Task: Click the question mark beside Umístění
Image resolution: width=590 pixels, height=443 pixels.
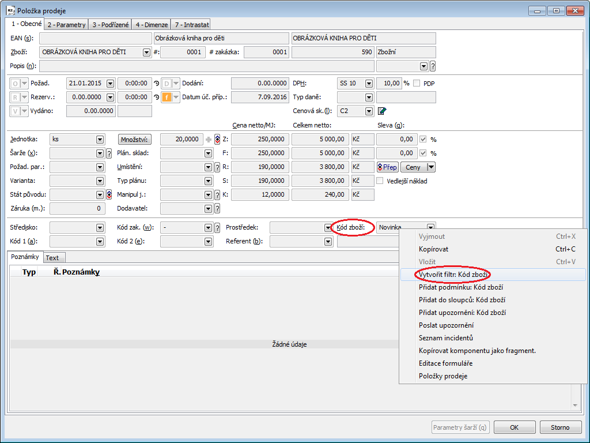Action: tap(217, 167)
